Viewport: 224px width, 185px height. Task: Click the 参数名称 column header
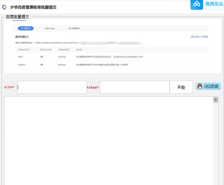(x=24, y=50)
